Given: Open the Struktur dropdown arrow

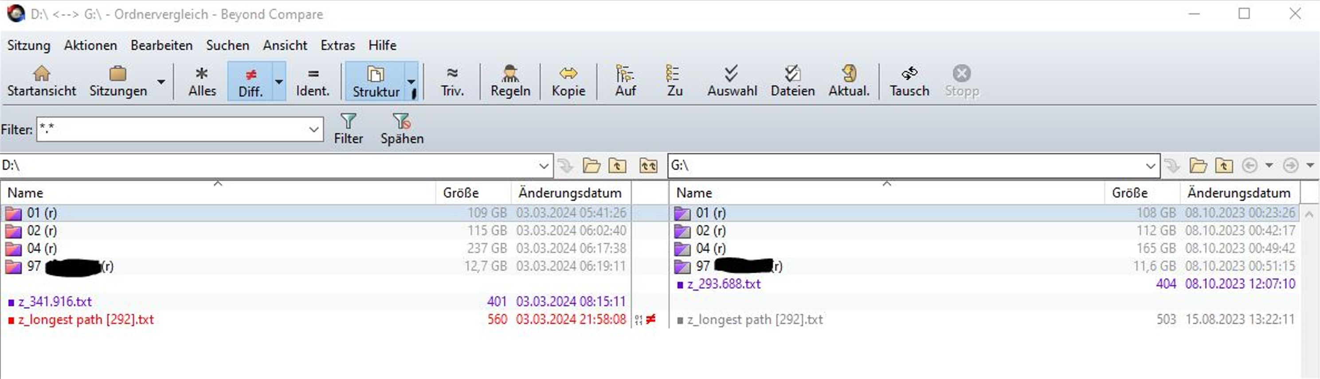Looking at the screenshot, I should 411,81.
